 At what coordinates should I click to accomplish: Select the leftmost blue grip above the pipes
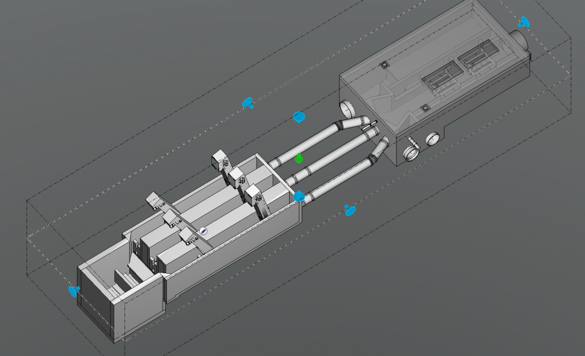[x=248, y=103]
